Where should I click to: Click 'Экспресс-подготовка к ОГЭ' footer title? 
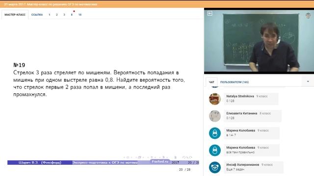(105, 162)
